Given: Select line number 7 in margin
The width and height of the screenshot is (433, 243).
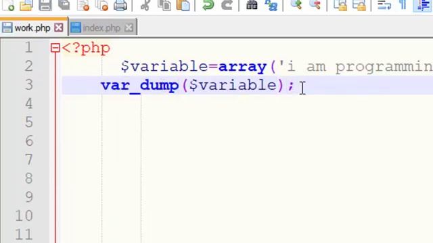Looking at the screenshot, I should (x=29, y=160).
